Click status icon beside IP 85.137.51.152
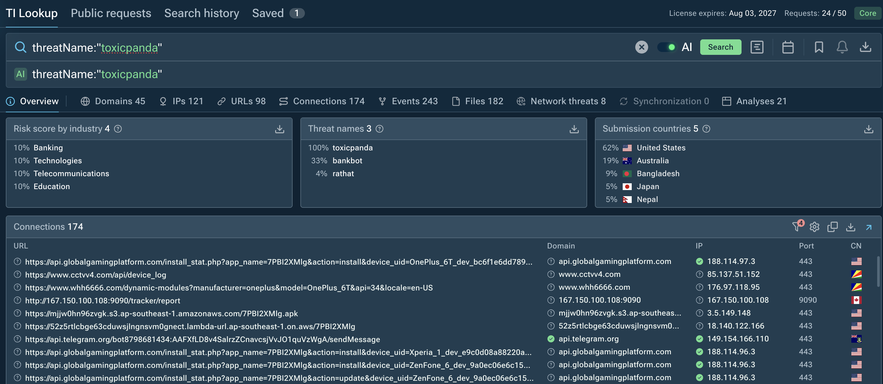883x384 pixels. pos(699,274)
